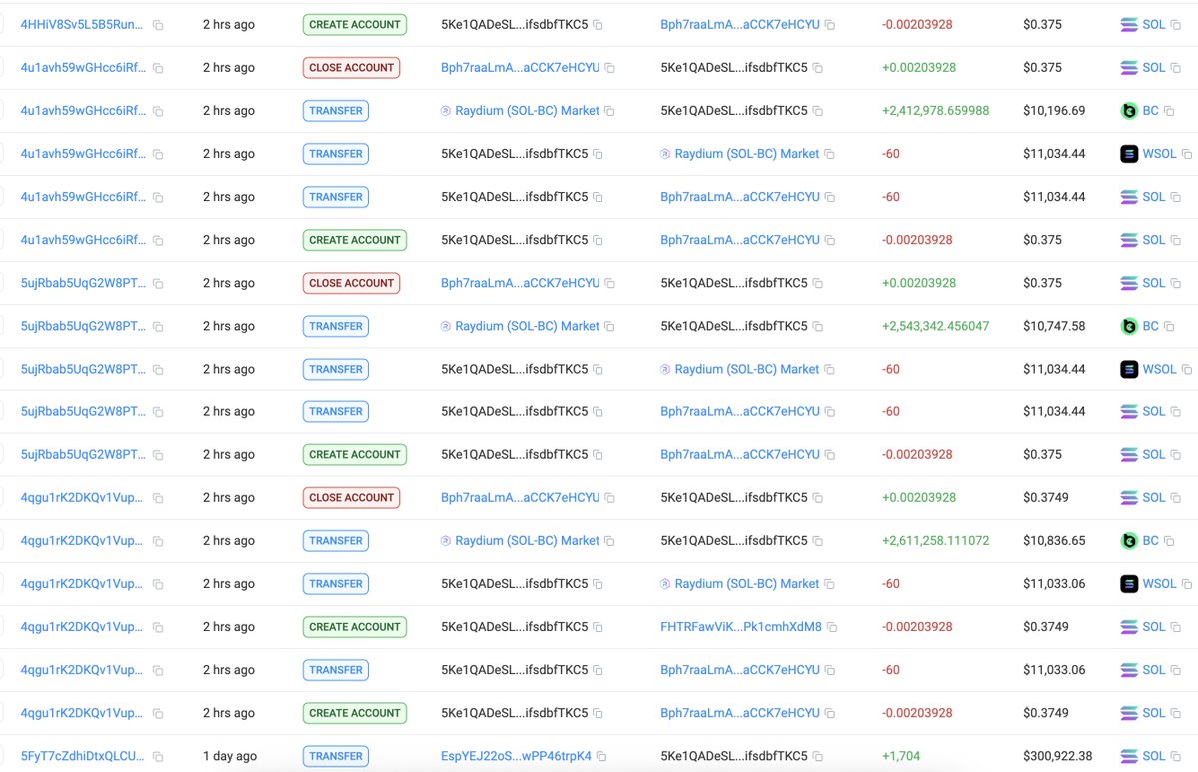Open transaction link in the $10,747.58 row
Image resolution: width=1198 pixels, height=772 pixels.
tap(83, 326)
